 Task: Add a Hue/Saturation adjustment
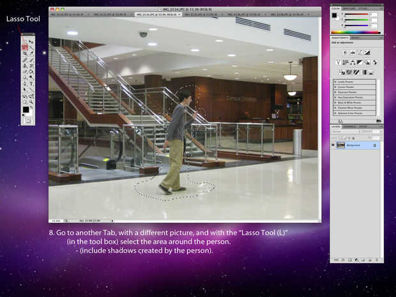coord(346,63)
